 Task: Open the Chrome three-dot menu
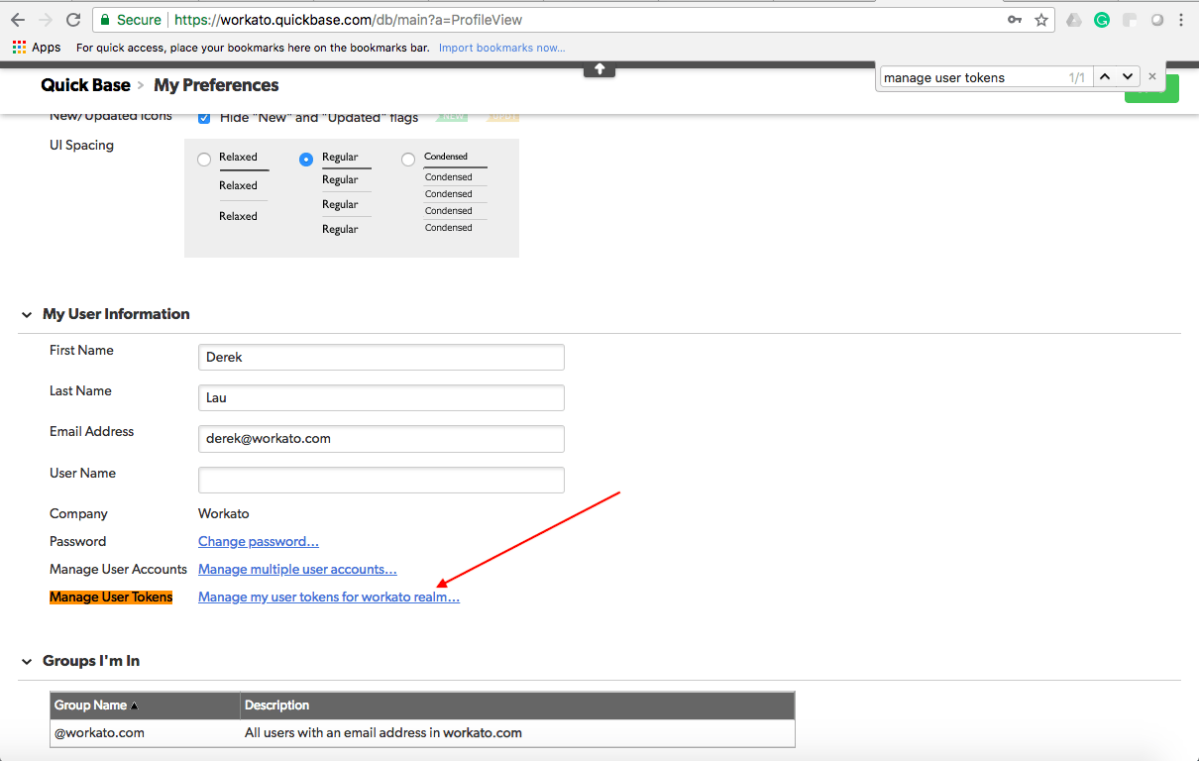click(1181, 20)
